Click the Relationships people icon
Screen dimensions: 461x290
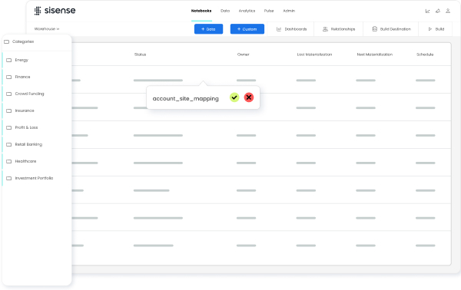325,29
